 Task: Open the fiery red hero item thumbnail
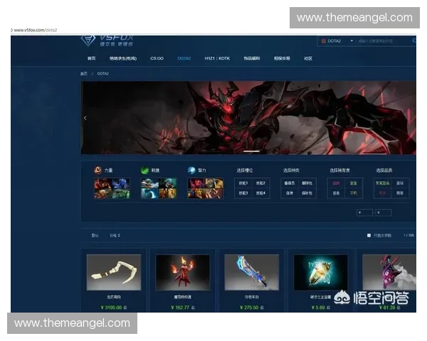tap(183, 272)
